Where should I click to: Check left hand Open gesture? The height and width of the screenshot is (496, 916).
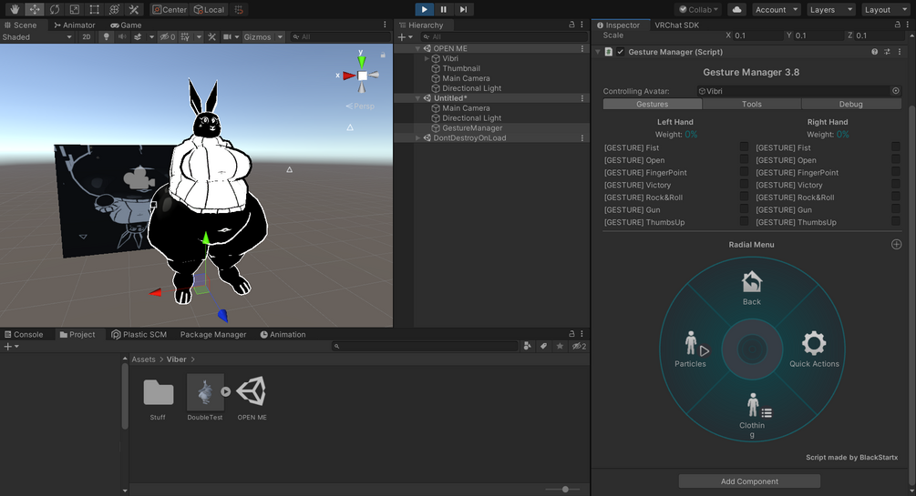(x=744, y=159)
